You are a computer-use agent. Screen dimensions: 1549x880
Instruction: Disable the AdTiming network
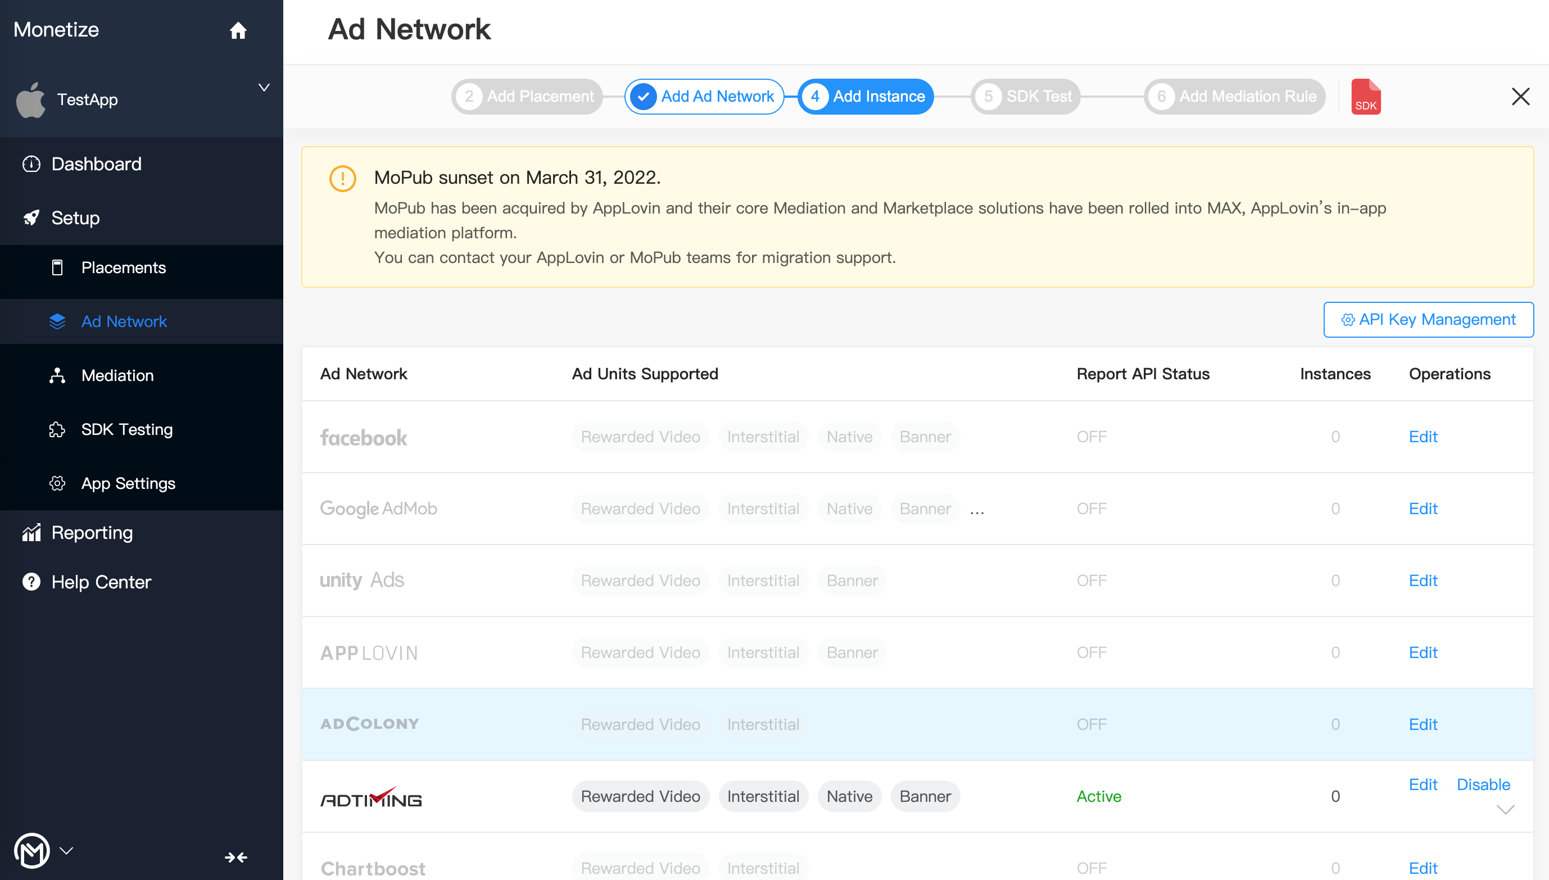1483,784
